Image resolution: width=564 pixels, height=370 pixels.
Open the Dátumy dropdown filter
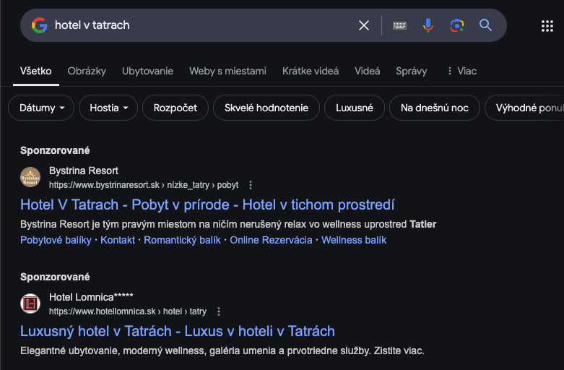[41, 108]
